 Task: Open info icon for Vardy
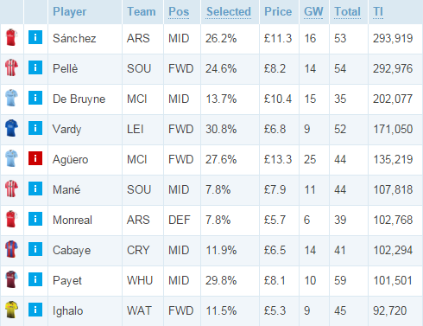coord(35,128)
